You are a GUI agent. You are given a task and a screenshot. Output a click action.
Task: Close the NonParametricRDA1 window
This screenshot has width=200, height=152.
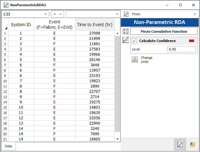[193, 5]
